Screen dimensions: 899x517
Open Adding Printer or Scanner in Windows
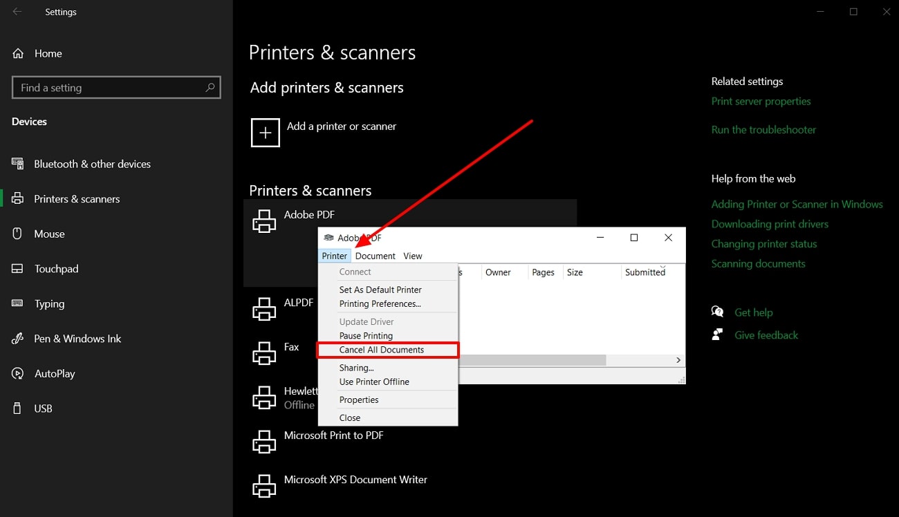[x=797, y=204]
